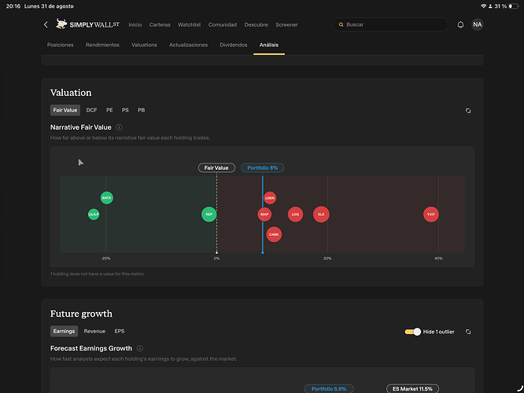Select the Análisis tab
524x393 pixels.
[x=269, y=45]
